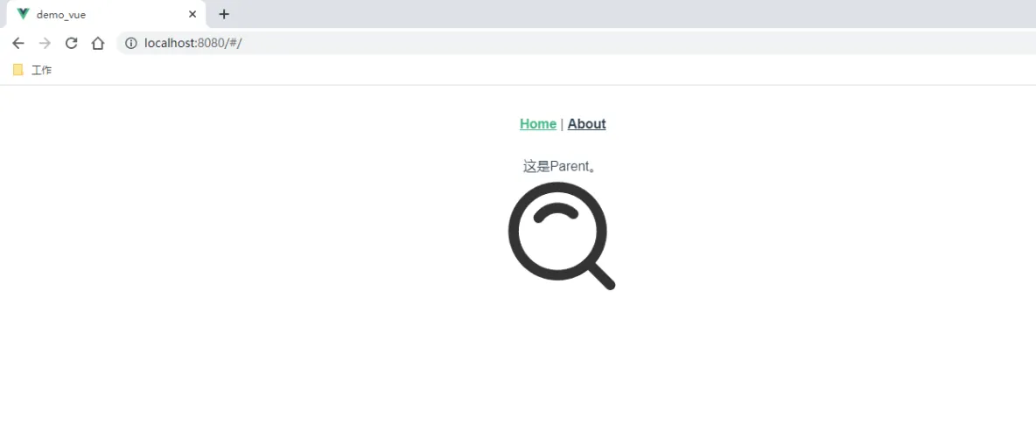Click the Home navigation link
The image size is (1036, 423).
pyautogui.click(x=538, y=124)
